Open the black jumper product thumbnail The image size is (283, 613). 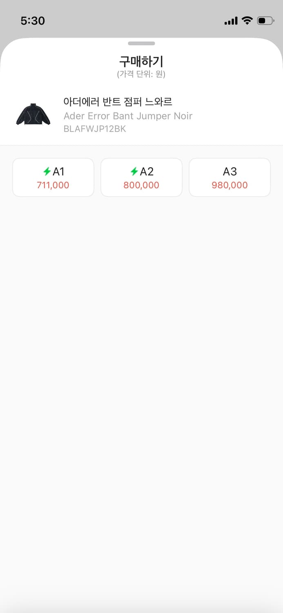click(x=33, y=114)
